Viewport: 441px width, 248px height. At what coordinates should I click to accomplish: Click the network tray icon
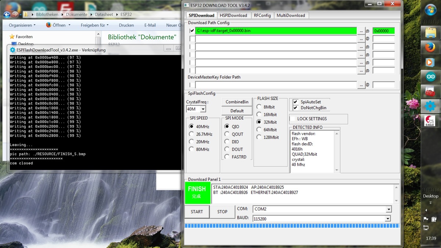(426, 228)
